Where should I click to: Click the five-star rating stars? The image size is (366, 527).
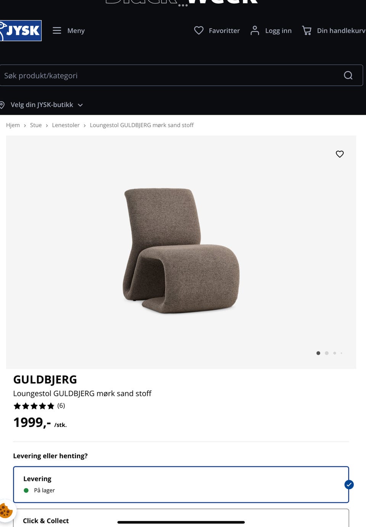point(34,406)
